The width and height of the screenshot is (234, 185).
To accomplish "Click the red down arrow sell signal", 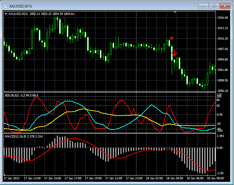I will (x=174, y=52).
